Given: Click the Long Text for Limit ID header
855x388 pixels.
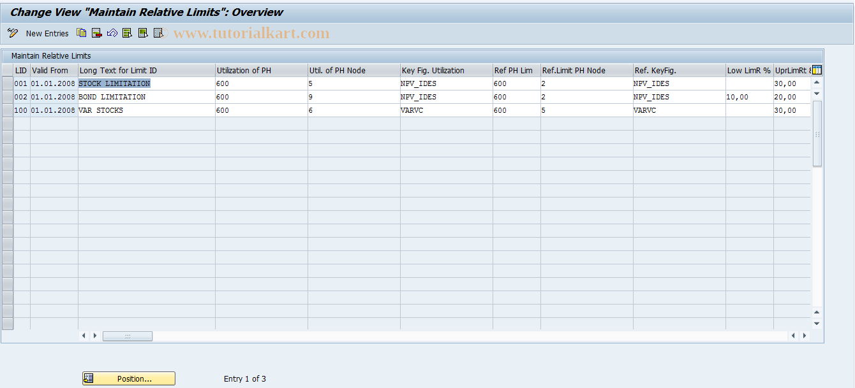Looking at the screenshot, I should click(147, 70).
